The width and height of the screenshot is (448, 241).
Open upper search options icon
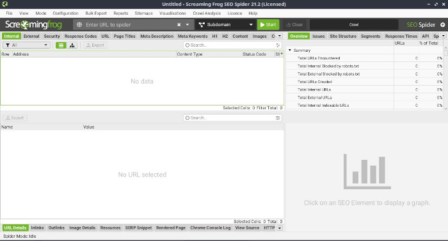(278, 45)
